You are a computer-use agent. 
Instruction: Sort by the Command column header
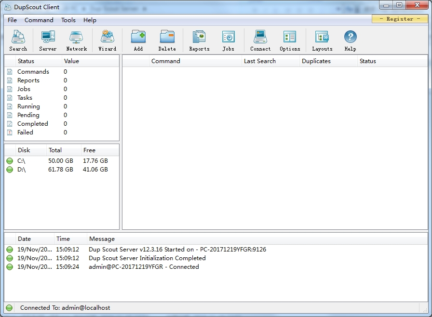click(195, 61)
